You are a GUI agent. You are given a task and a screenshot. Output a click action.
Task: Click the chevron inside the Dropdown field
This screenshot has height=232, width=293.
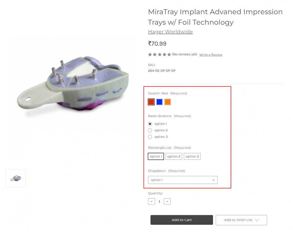tap(214, 180)
